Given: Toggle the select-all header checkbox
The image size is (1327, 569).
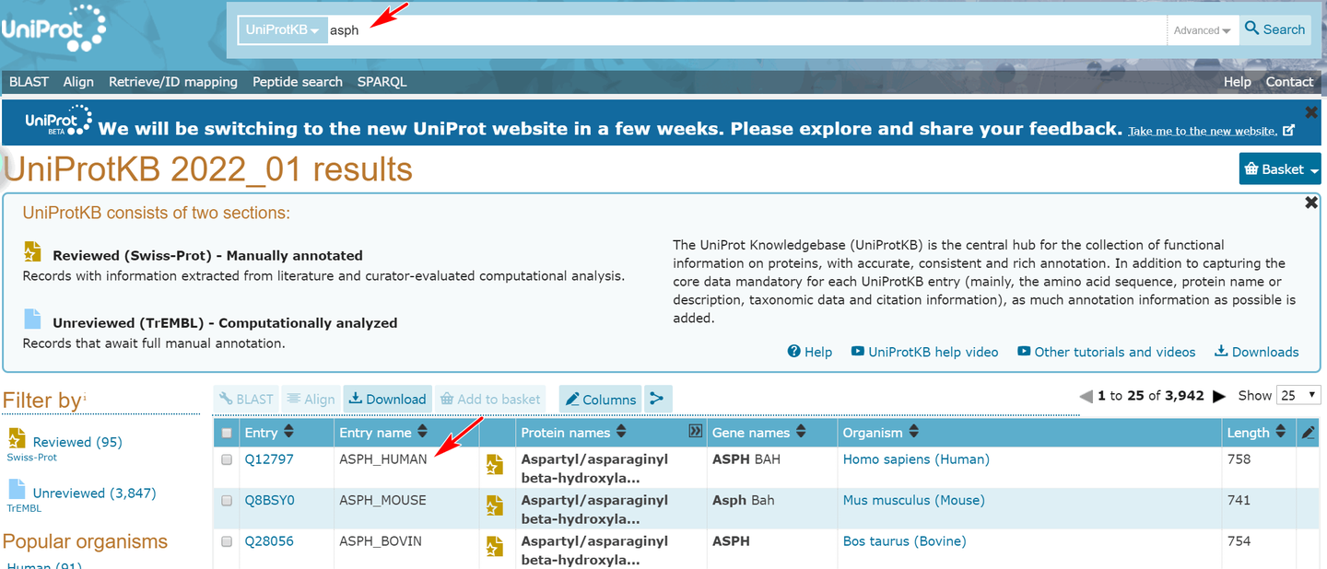Looking at the screenshot, I should (227, 433).
